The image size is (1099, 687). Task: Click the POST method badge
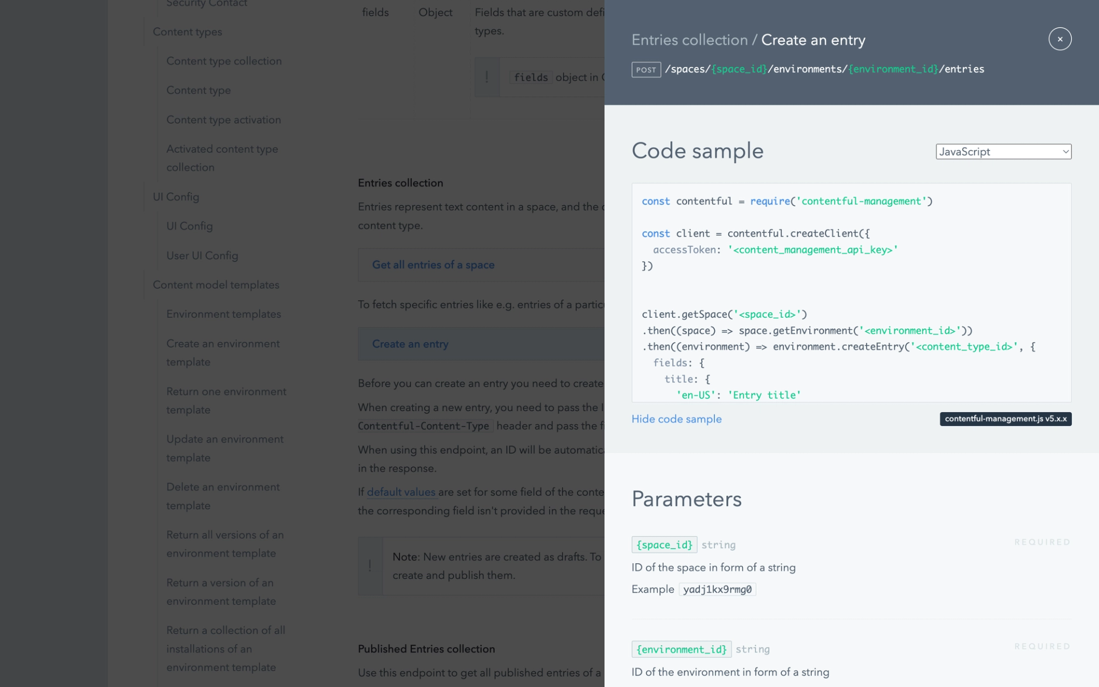click(x=646, y=70)
